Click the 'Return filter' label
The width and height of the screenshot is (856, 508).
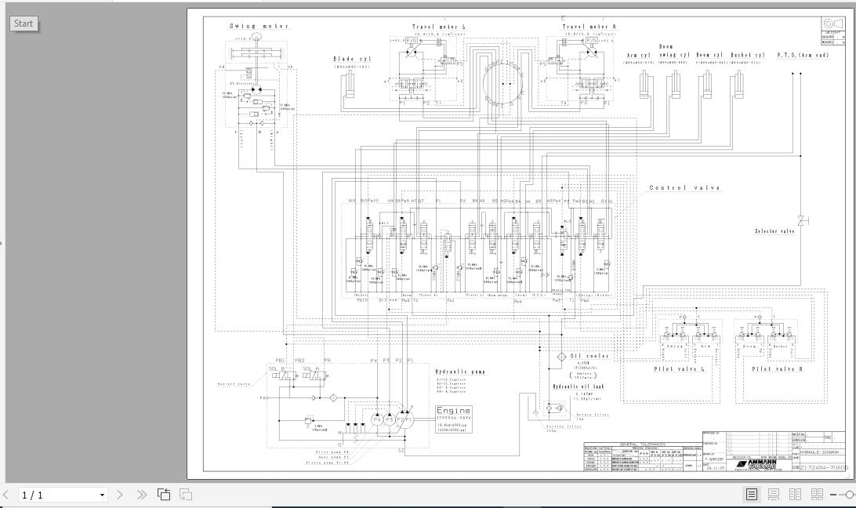[x=593, y=415]
